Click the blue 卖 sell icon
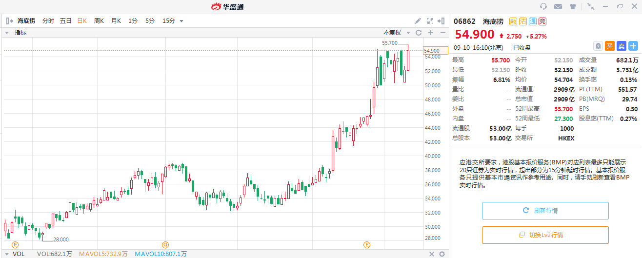Viewport: 642px width, 258px height. [622, 46]
